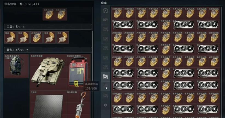This screenshot has height=118, width=225.
Task: Click the help icon next to 背包
Action: pyautogui.click(x=27, y=50)
